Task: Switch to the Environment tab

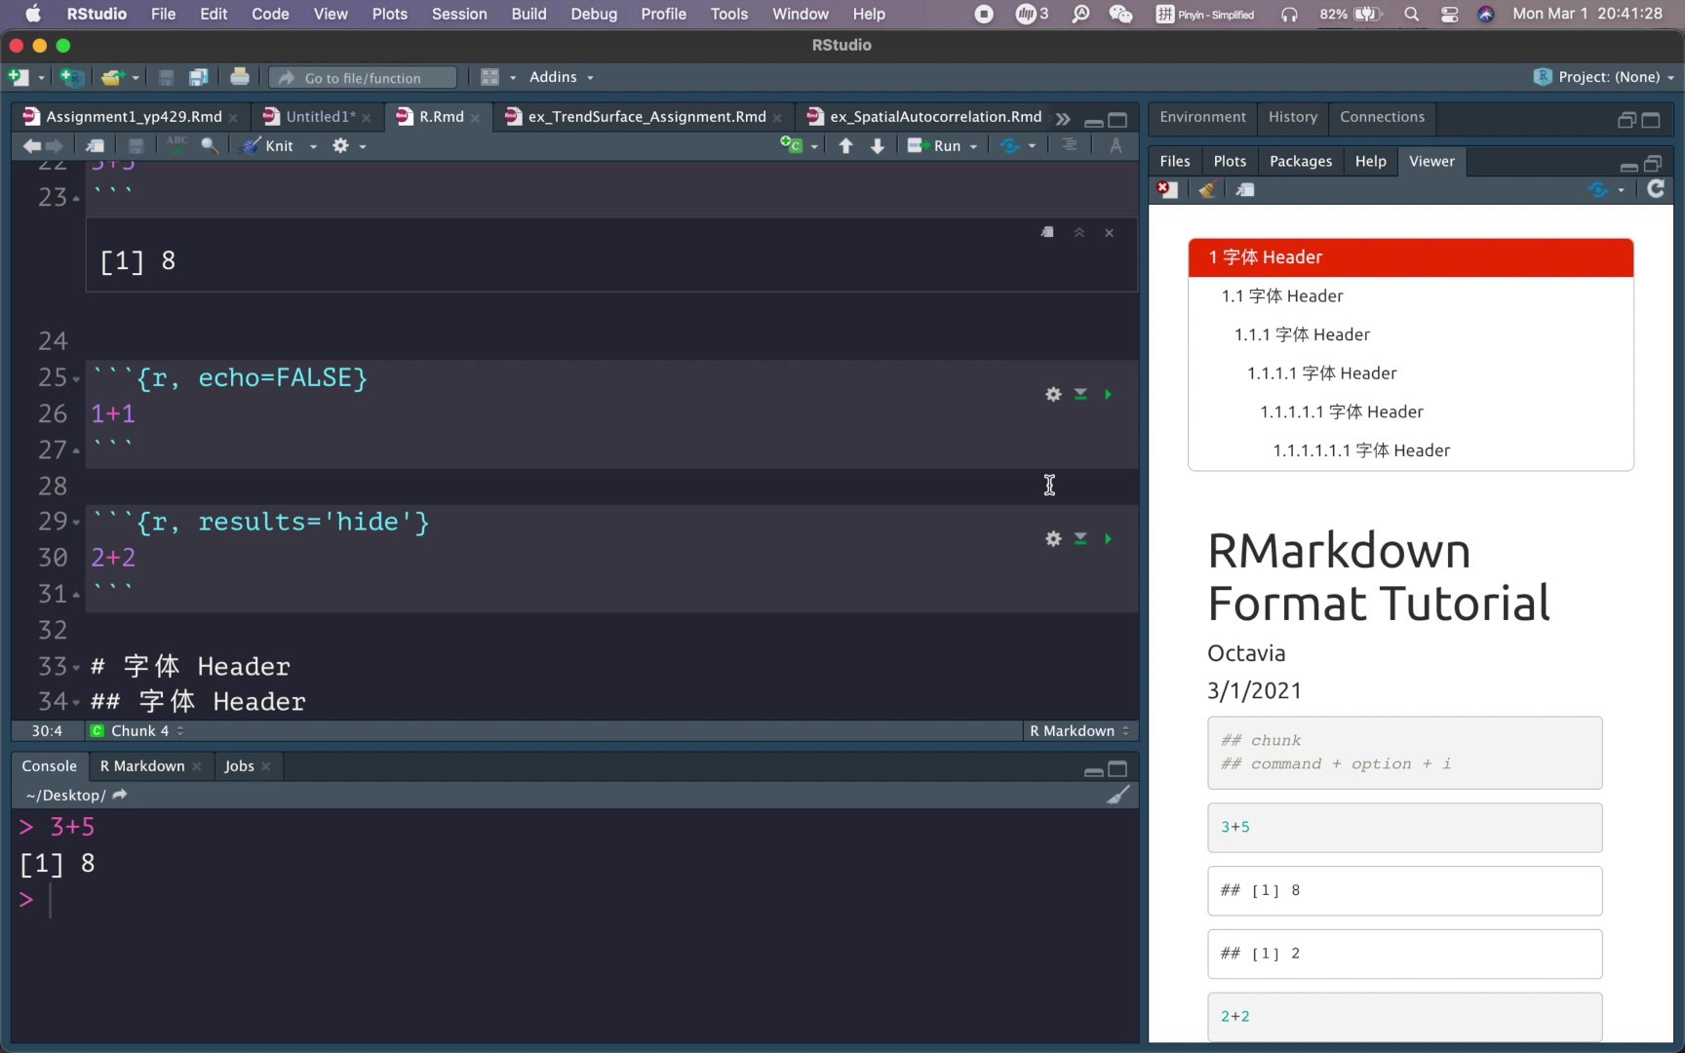Action: [1202, 117]
